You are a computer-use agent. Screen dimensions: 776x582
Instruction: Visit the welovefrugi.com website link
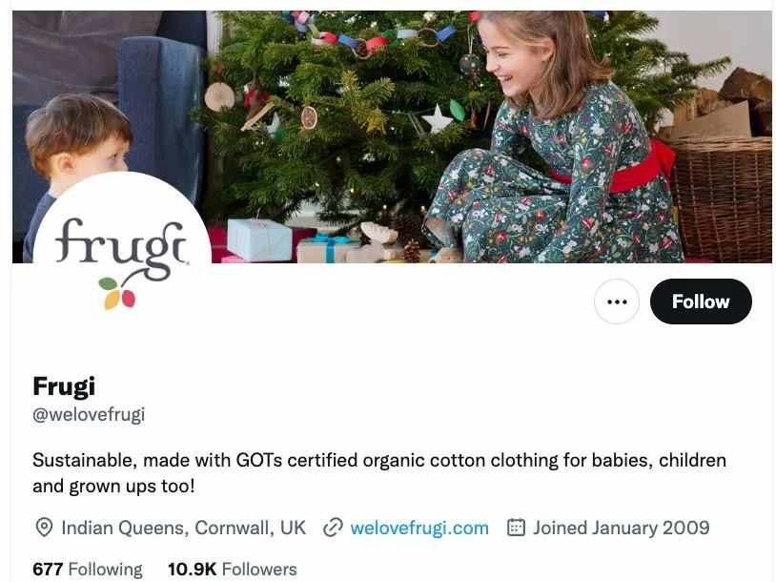pos(419,528)
